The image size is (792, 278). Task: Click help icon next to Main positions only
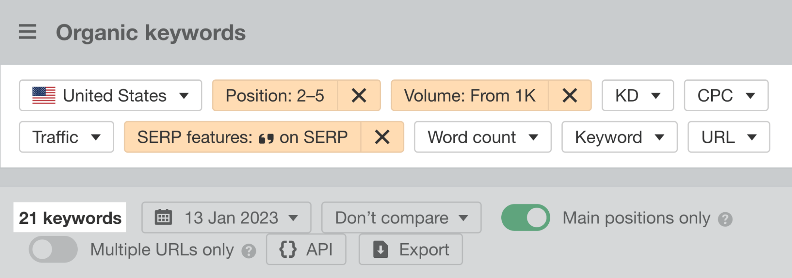point(725,219)
